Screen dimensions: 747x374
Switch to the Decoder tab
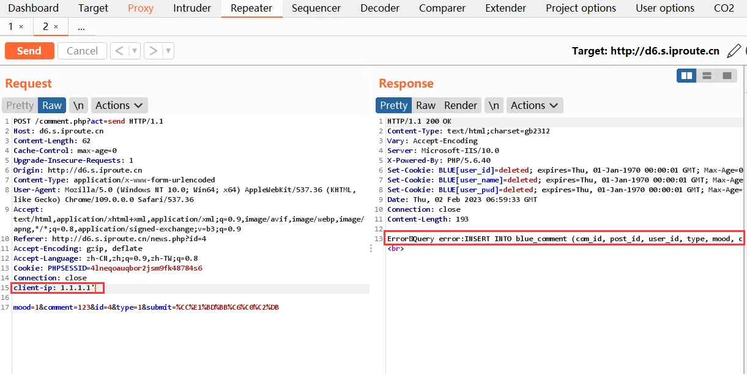click(379, 8)
